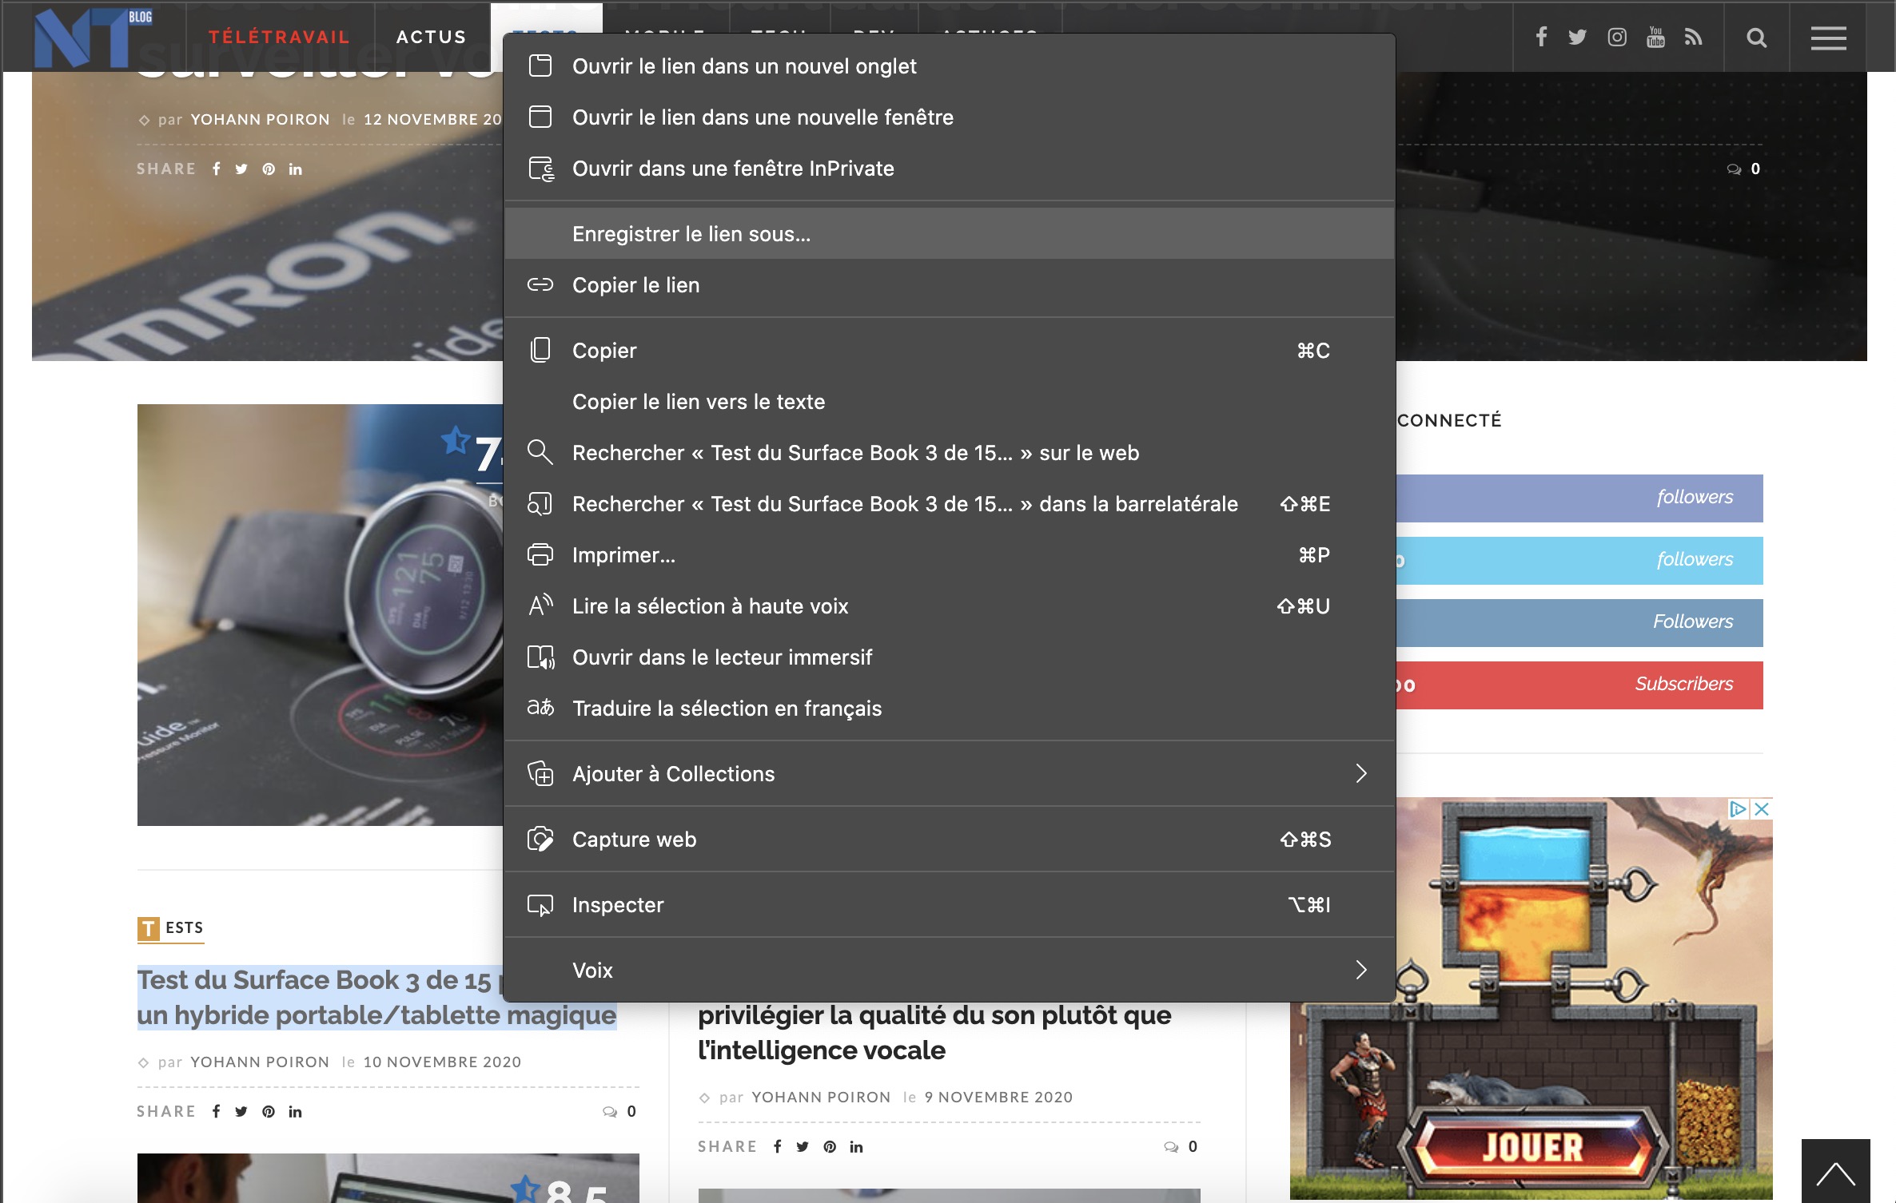Viewport: 1896px width, 1203px height.
Task: Open the TÉLÉTRAVAIL section
Action: 277,36
